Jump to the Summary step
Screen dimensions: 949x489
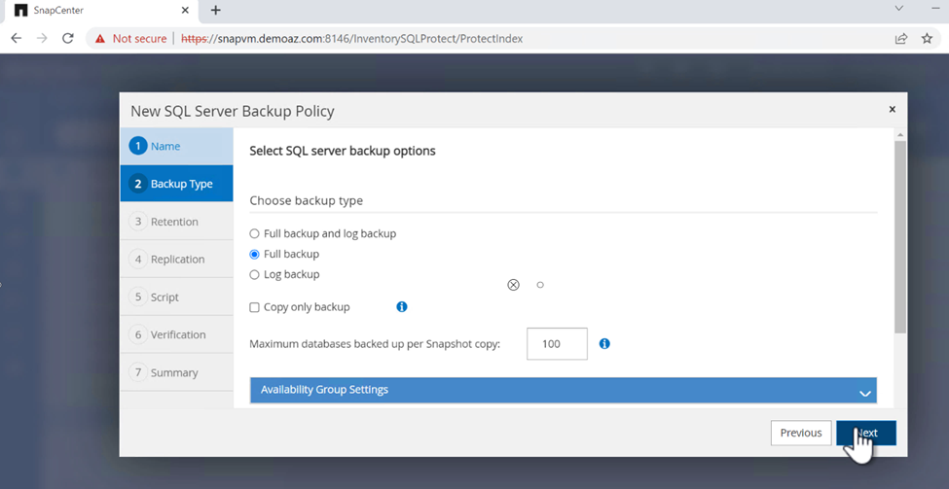(x=174, y=372)
